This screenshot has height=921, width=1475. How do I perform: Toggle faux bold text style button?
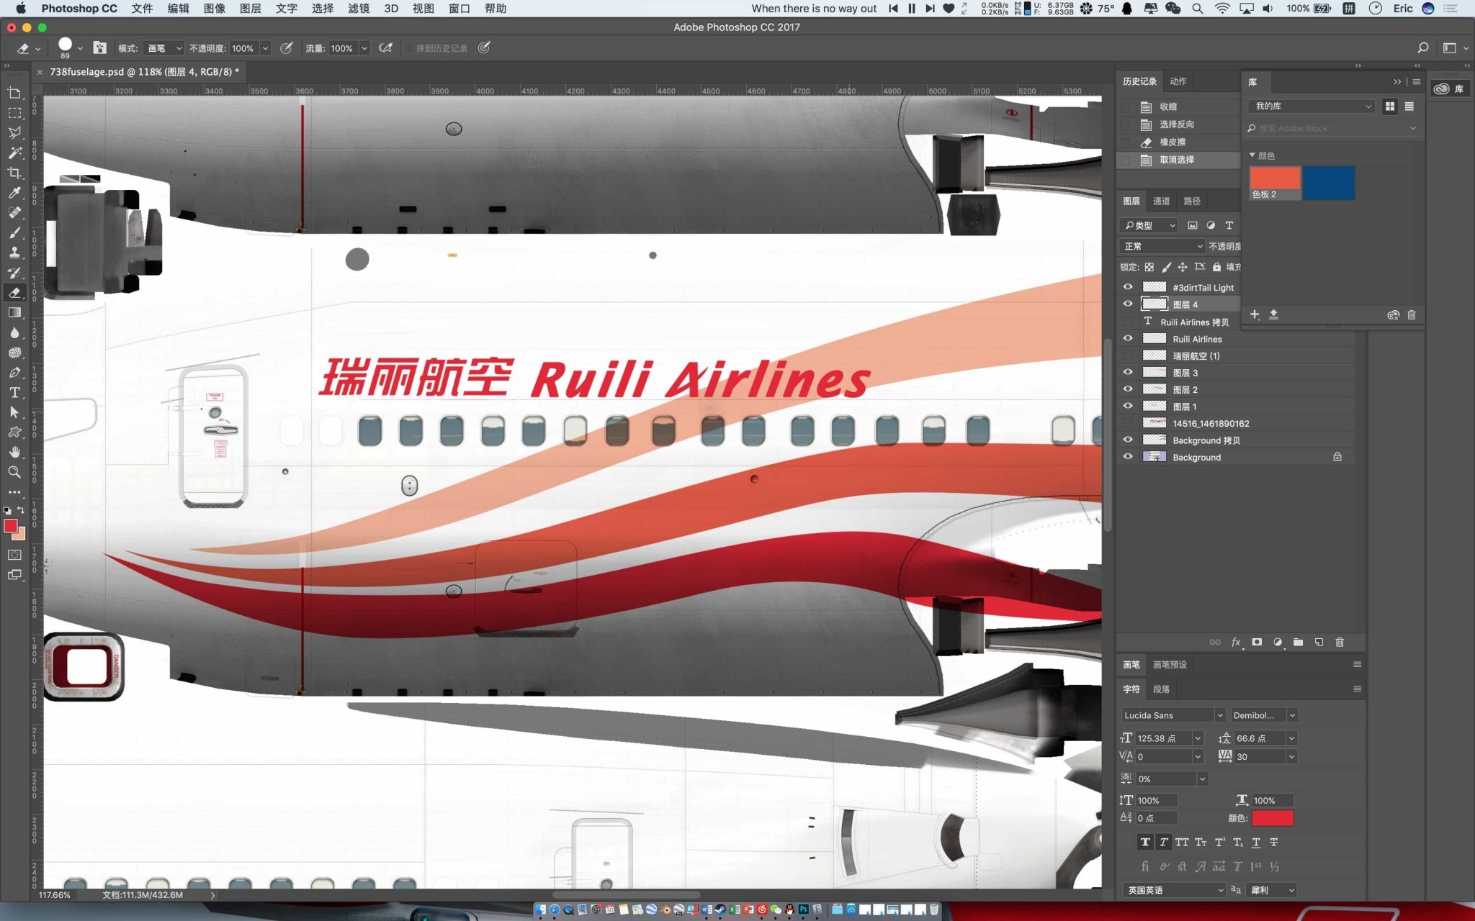click(x=1145, y=842)
